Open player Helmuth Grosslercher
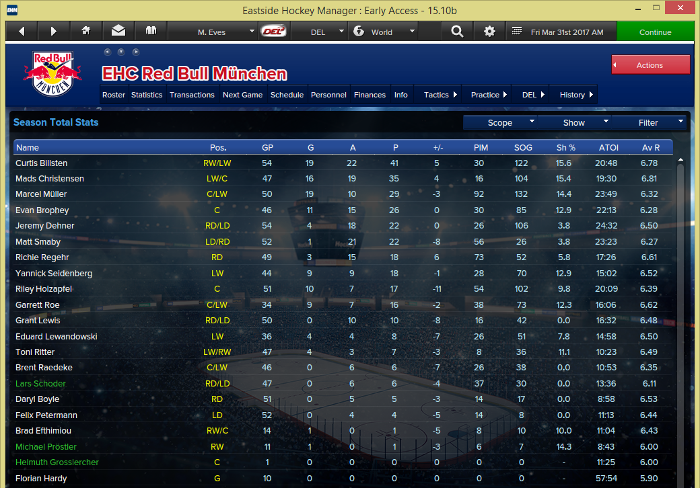Screen dimensions: 700x488 (57, 462)
